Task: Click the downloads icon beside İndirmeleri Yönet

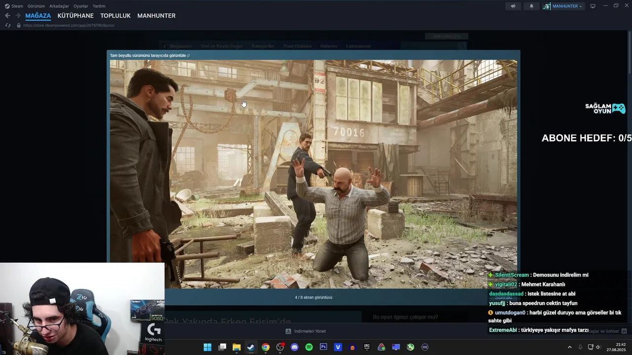Action: coord(288,331)
